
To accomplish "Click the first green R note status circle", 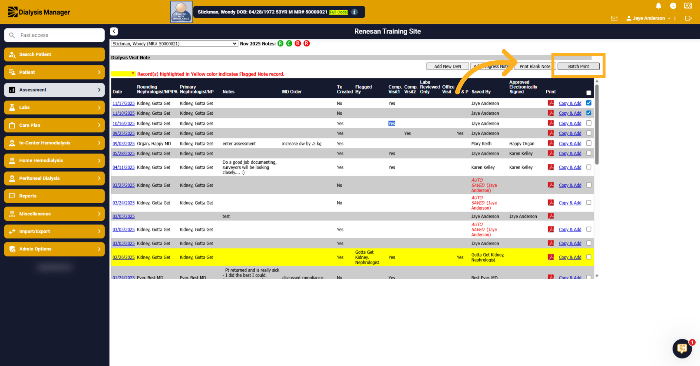I will 280,44.
